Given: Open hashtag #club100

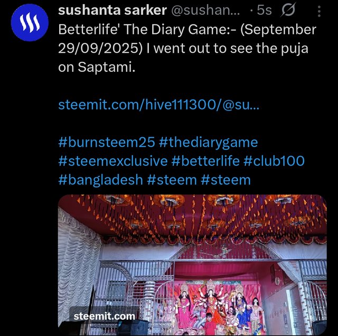Looking at the screenshot, I should 274,161.
